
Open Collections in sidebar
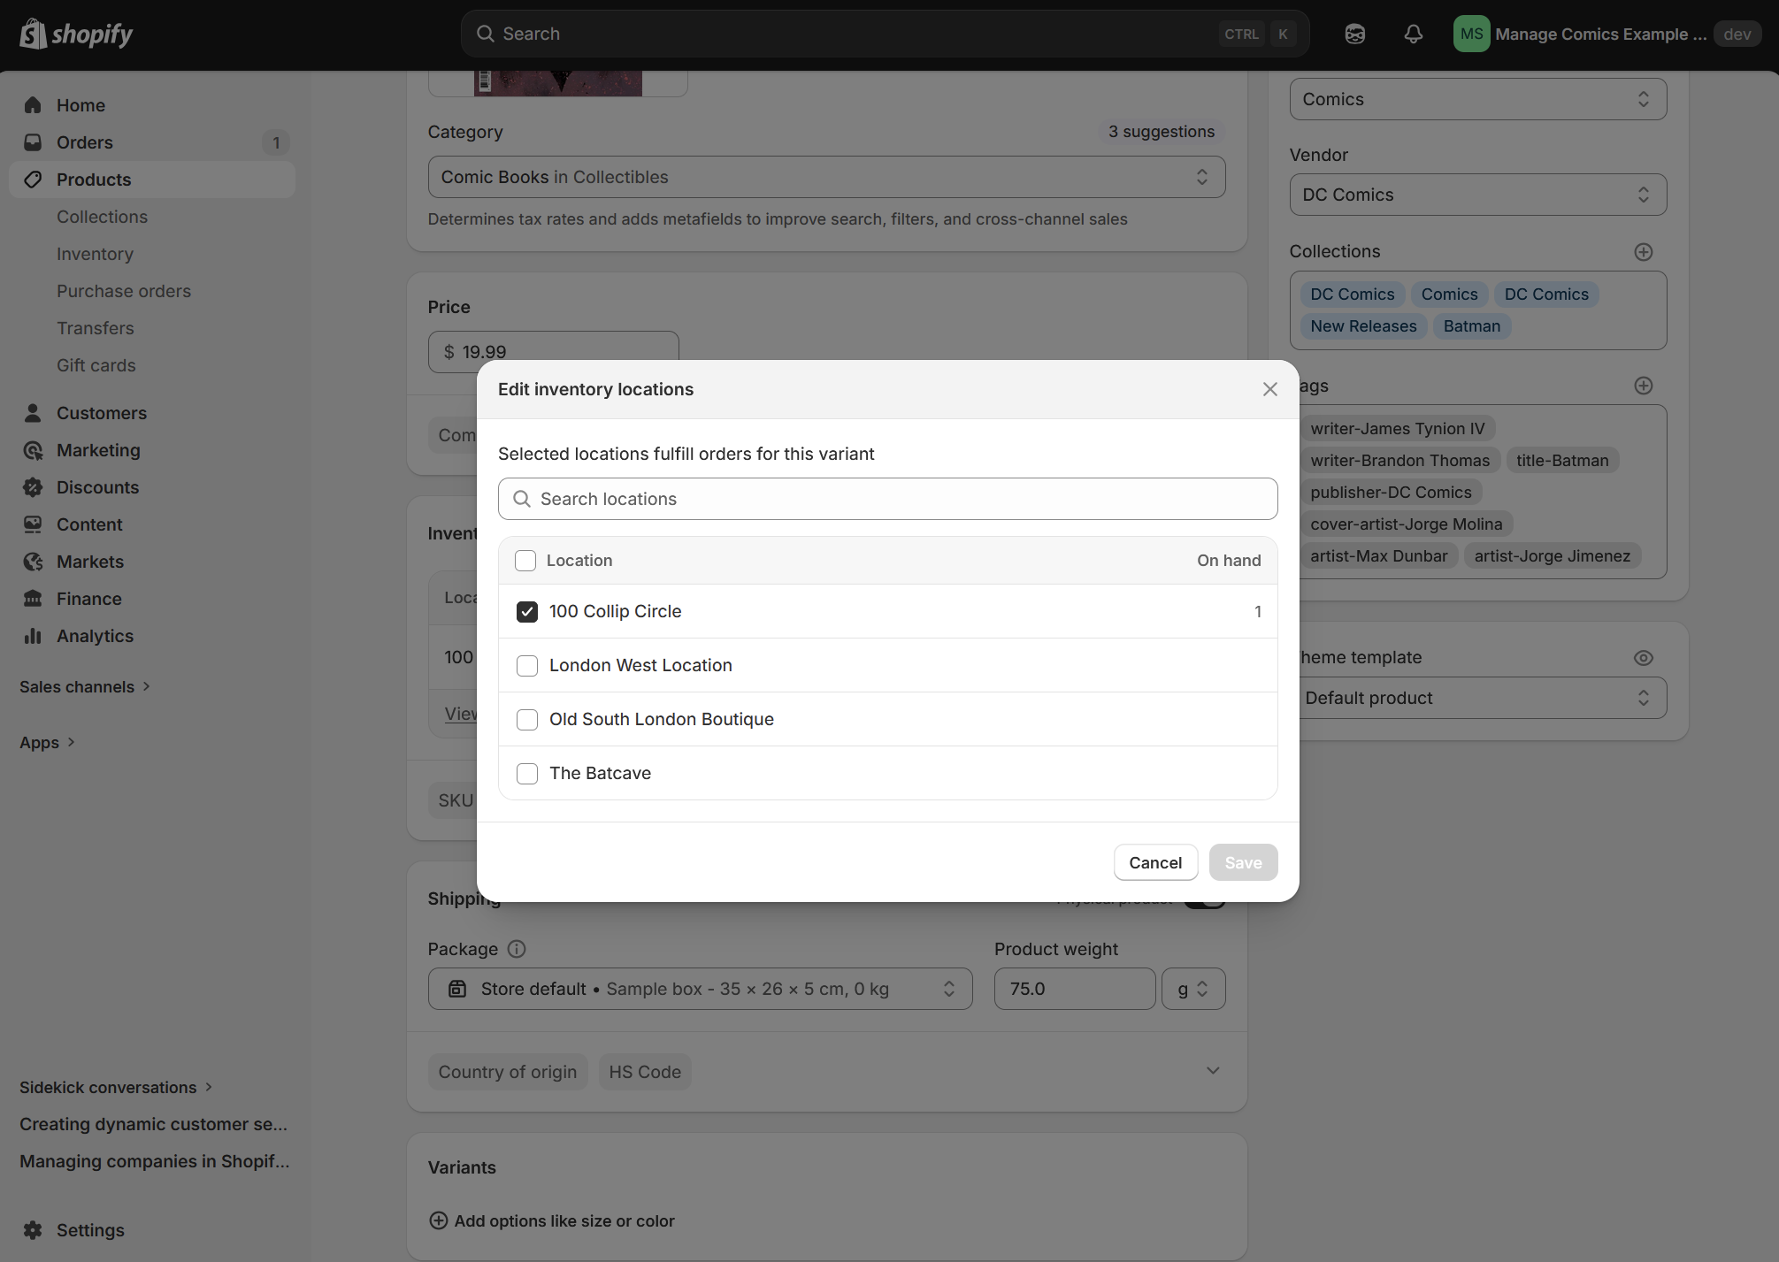point(102,217)
